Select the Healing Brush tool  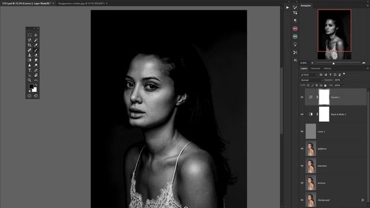(29, 50)
